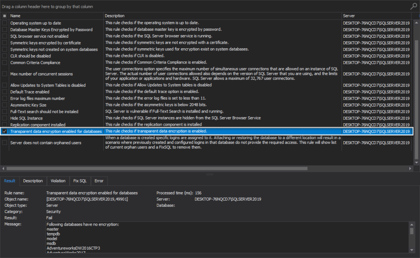Image resolution: width=420 pixels, height=258 pixels.
Task: Switch to the Violation tab
Action: click(x=58, y=181)
